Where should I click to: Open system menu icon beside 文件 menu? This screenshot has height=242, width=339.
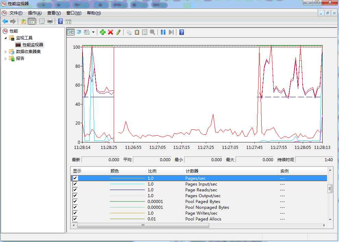4,13
